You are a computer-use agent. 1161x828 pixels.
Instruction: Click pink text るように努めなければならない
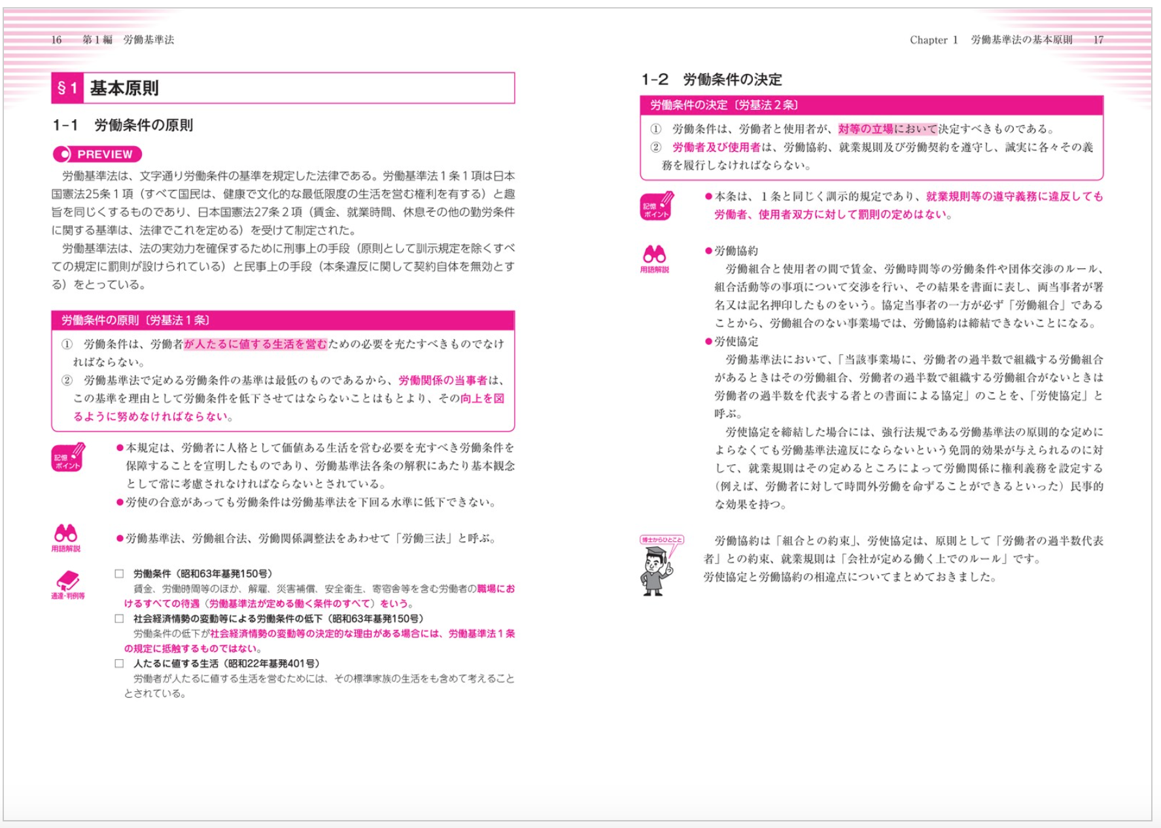(150, 416)
